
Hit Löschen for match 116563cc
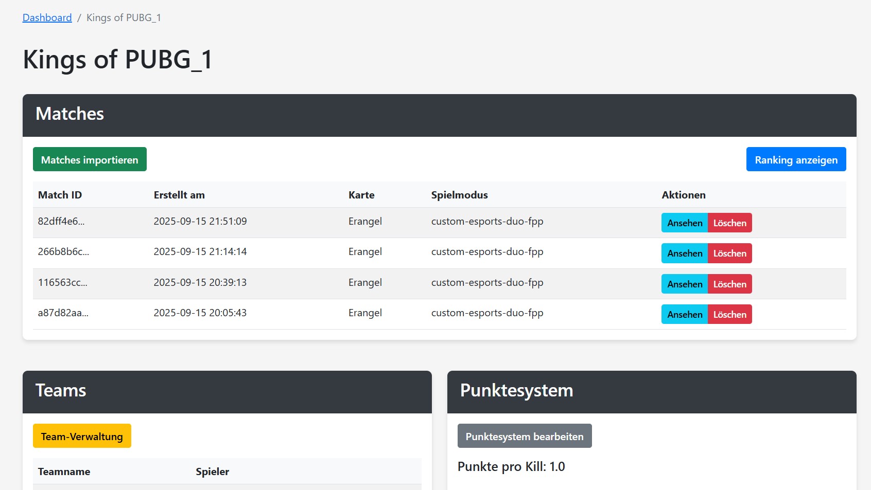coord(729,284)
